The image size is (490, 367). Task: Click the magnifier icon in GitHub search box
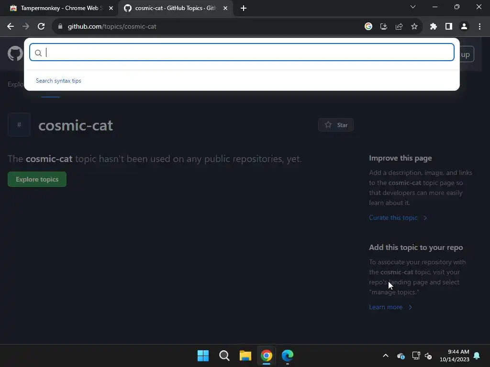[38, 53]
